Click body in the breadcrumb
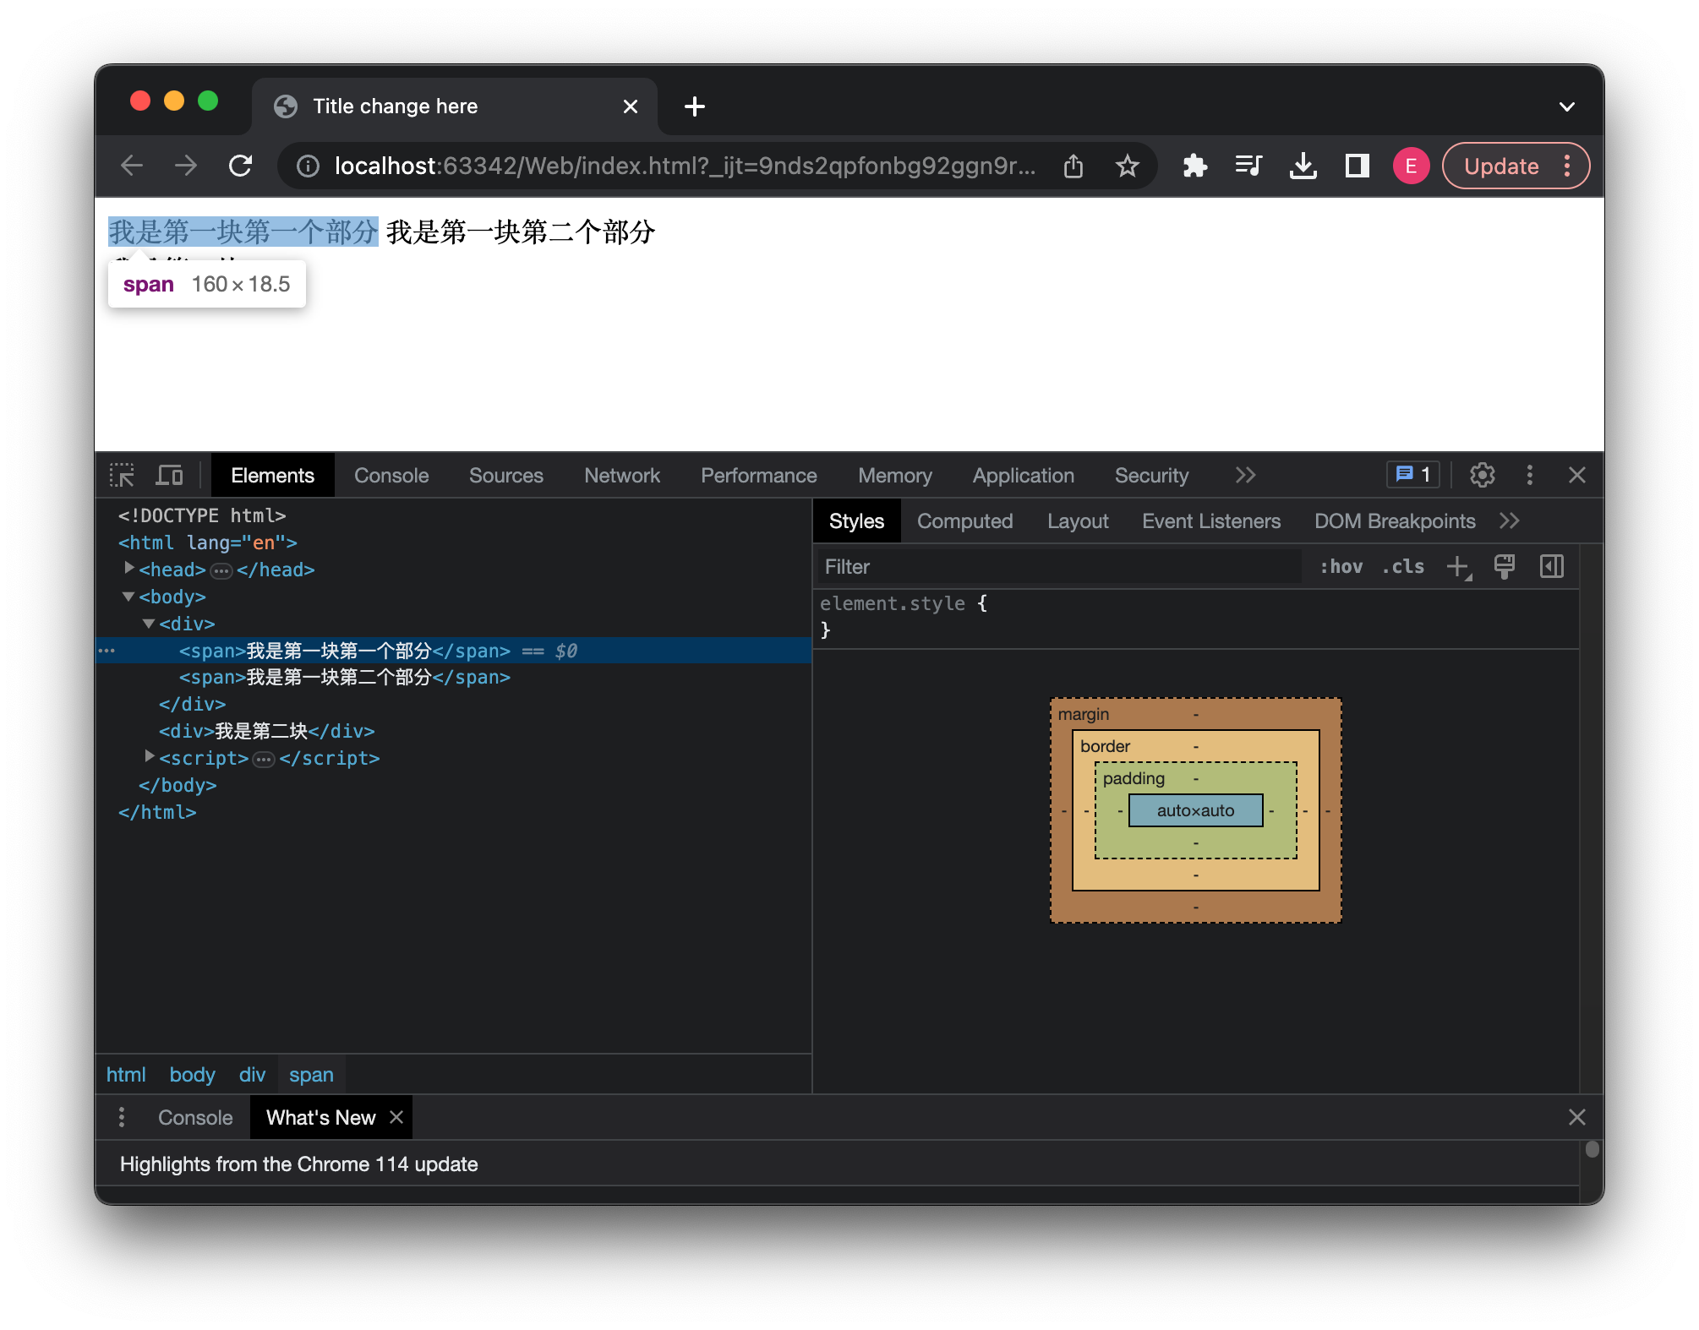Image resolution: width=1699 pixels, height=1330 pixels. point(192,1075)
